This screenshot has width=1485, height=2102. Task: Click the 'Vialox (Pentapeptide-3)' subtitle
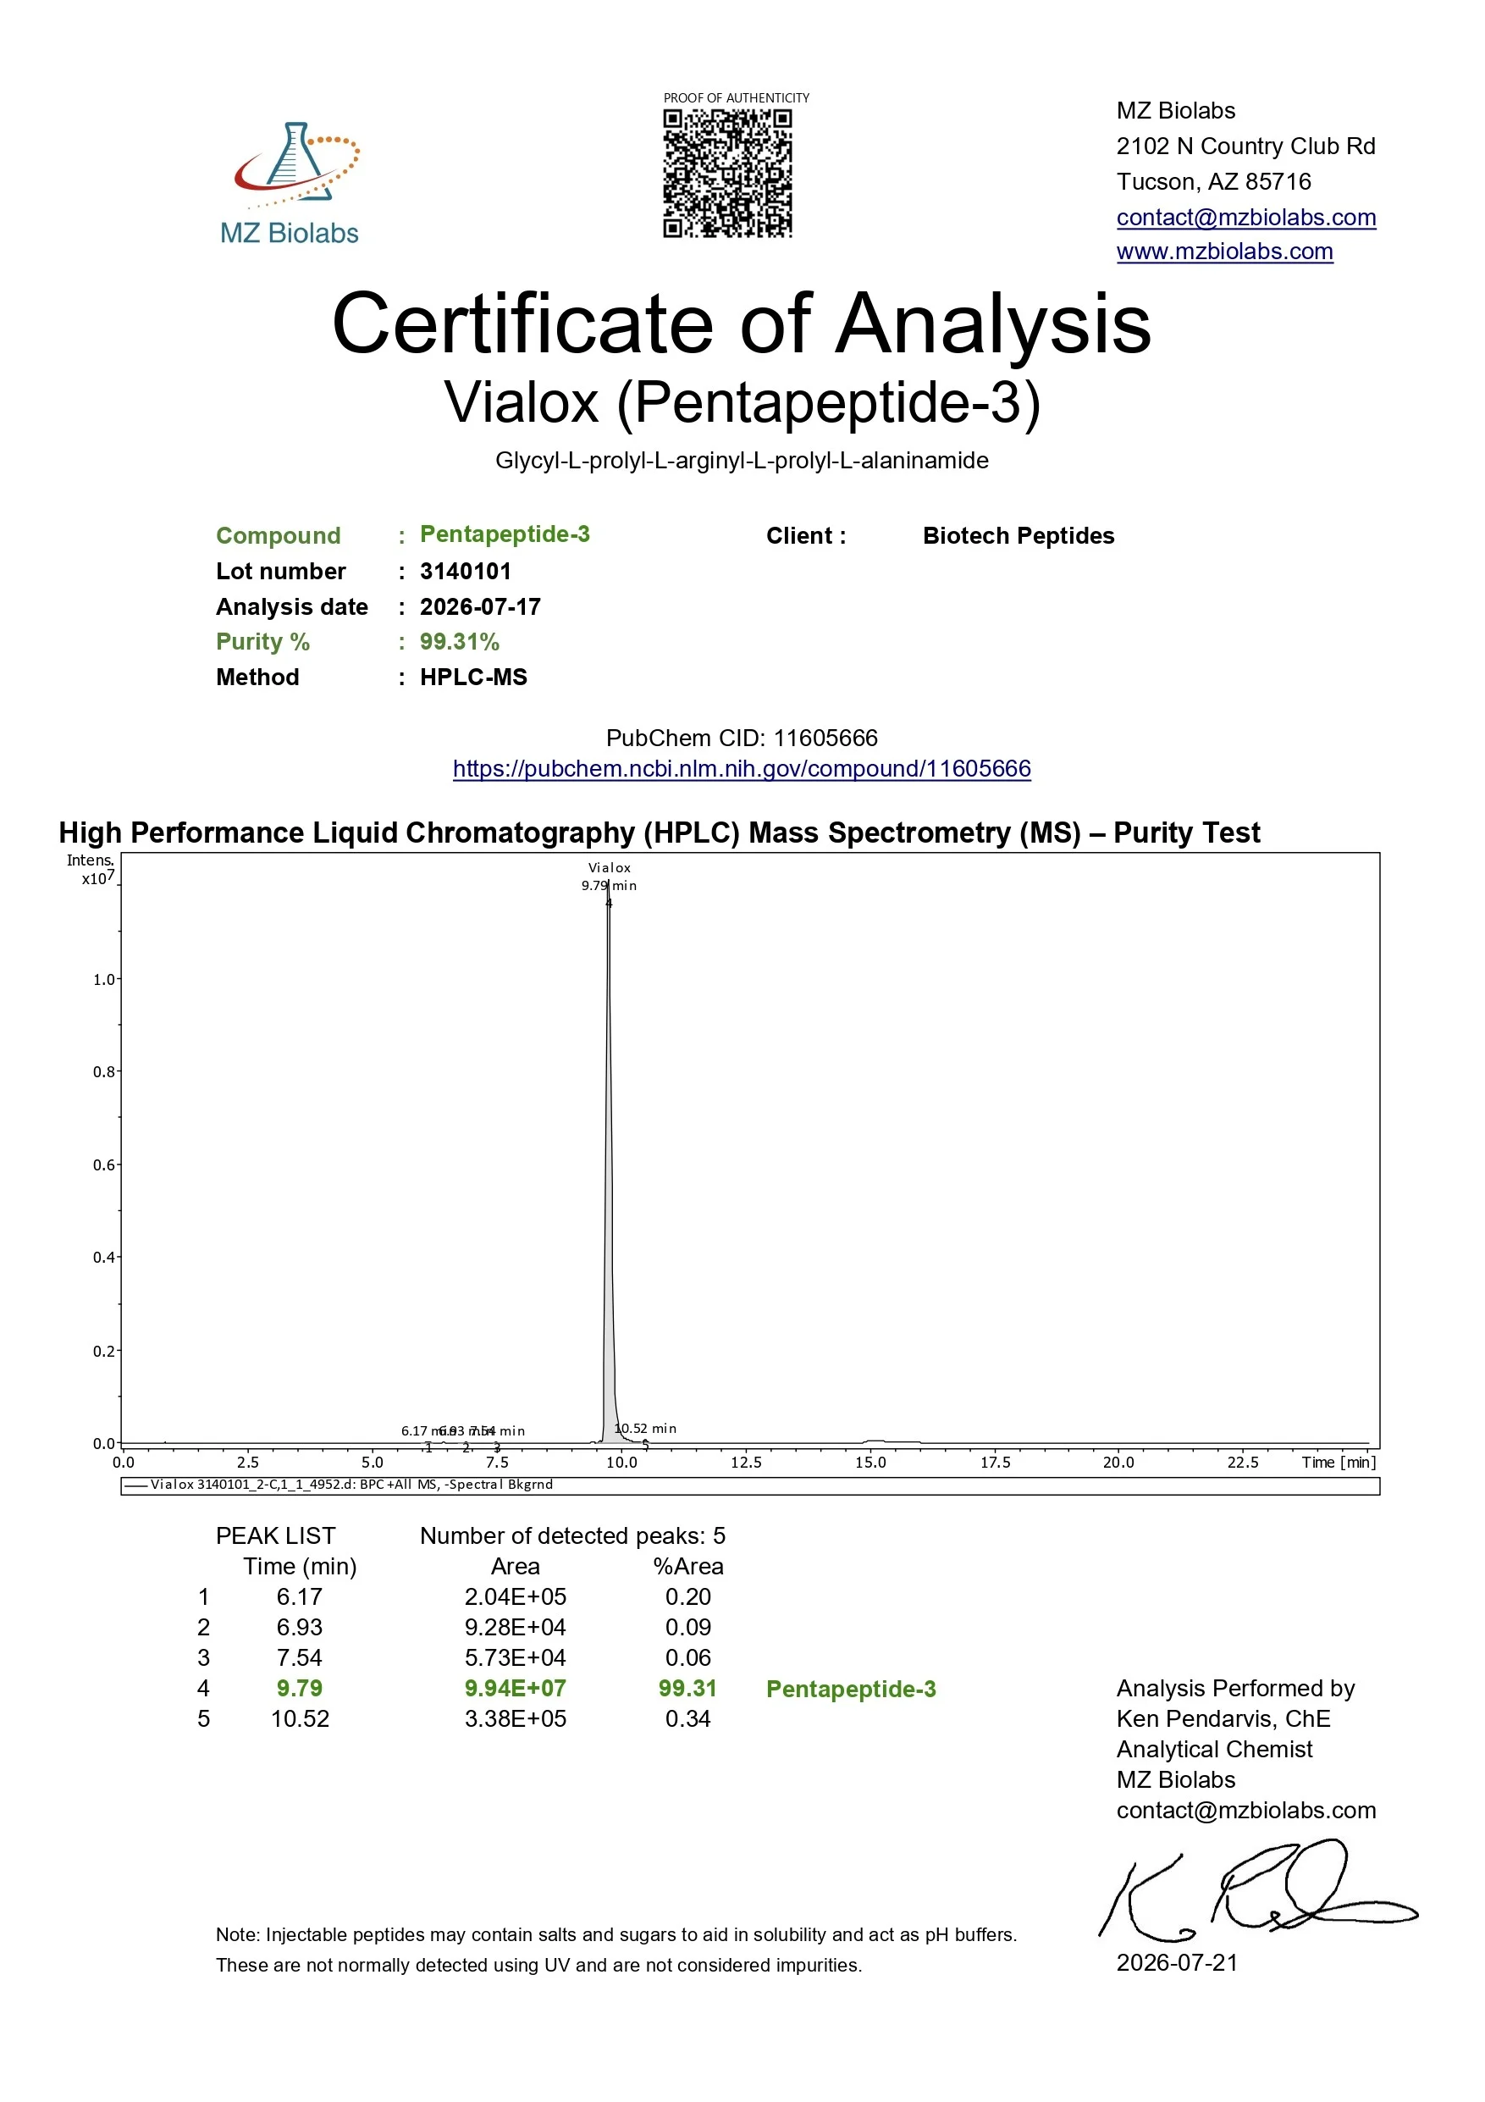point(742,403)
